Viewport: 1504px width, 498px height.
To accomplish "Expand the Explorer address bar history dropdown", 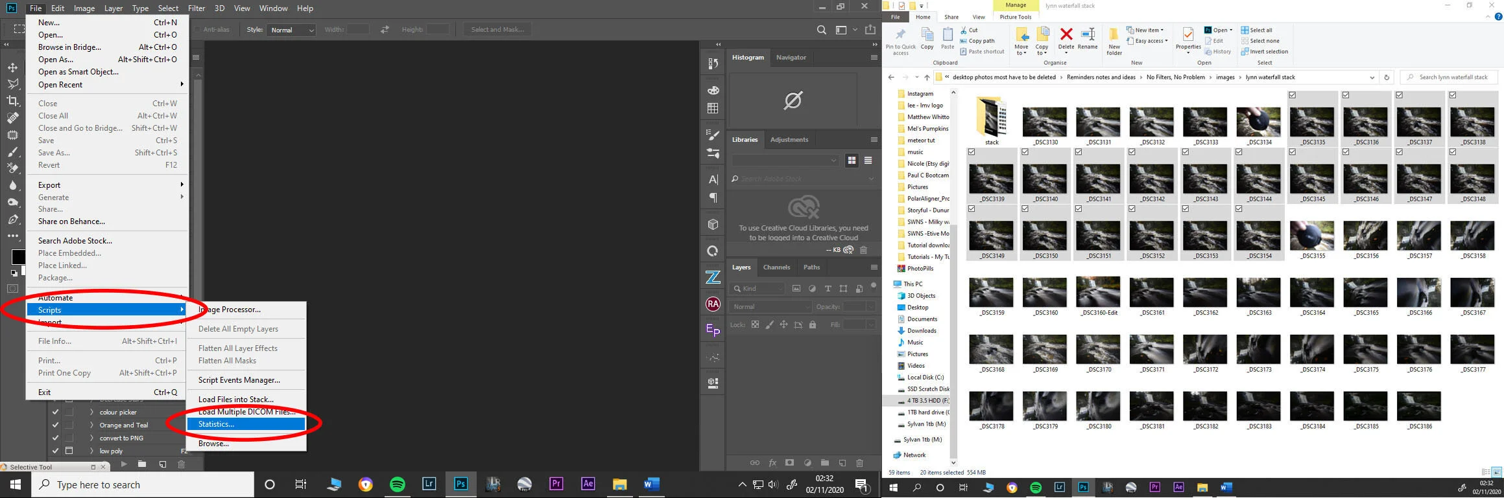I will point(1372,77).
